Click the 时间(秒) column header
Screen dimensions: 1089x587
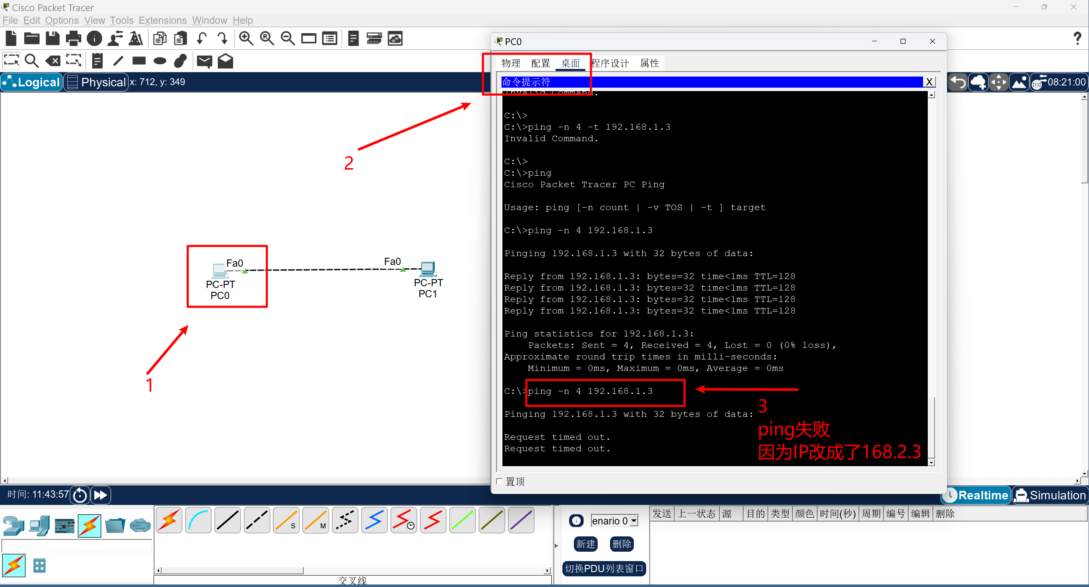[838, 514]
